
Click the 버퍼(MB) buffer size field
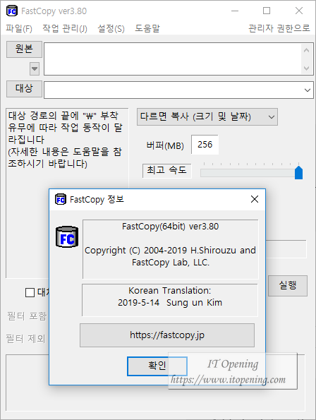tap(205, 145)
